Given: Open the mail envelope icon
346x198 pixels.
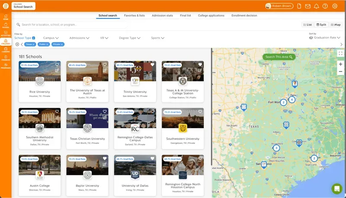Looking at the screenshot, I should 308,6.
